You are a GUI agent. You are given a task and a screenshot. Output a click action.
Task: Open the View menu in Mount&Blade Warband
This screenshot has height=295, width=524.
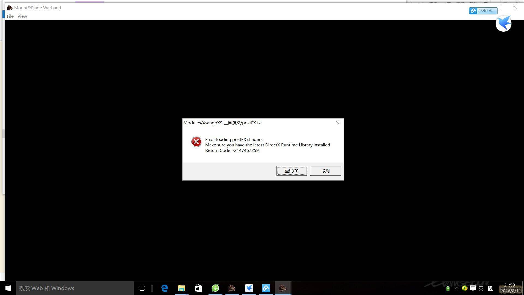tap(22, 16)
